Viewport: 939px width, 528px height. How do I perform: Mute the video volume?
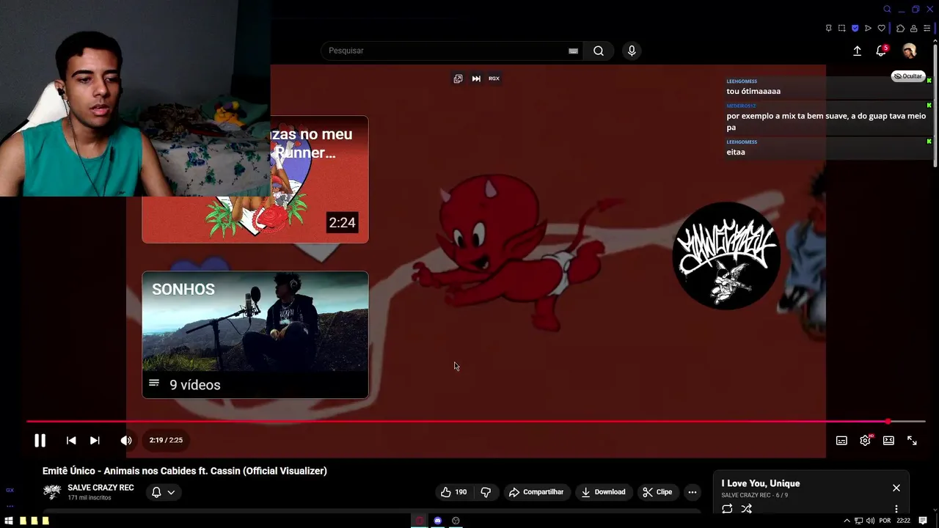coord(126,440)
